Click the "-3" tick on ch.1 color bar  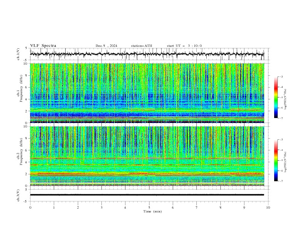(281, 77)
